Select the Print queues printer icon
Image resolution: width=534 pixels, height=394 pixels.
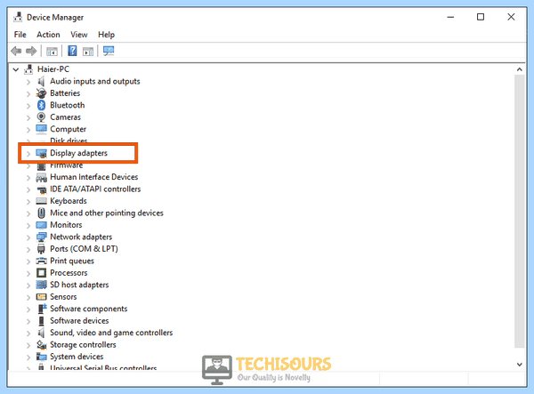[41, 261]
